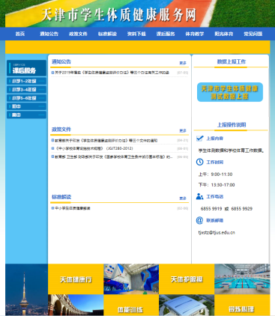Click the swimming pool photo thumbnail
The image size is (275, 316).
coord(242,279)
